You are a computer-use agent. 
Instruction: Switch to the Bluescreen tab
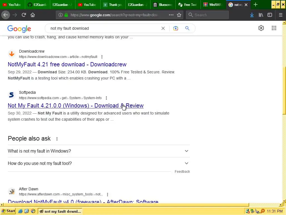click(163, 5)
